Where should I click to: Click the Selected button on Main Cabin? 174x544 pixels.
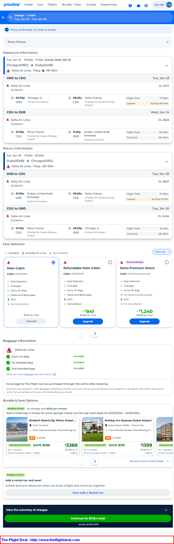point(31,321)
